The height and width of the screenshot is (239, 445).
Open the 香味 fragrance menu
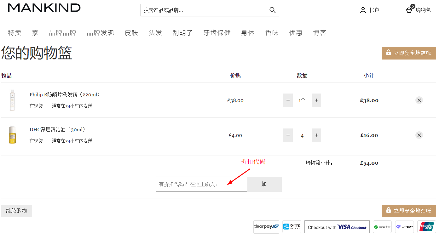pyautogui.click(x=272, y=33)
